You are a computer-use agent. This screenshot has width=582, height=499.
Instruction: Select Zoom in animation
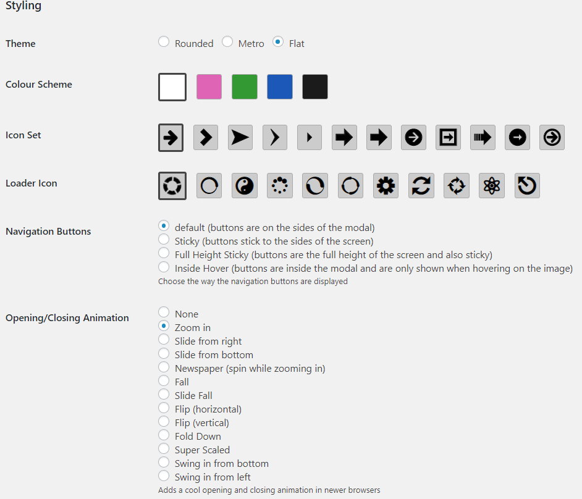pyautogui.click(x=164, y=325)
